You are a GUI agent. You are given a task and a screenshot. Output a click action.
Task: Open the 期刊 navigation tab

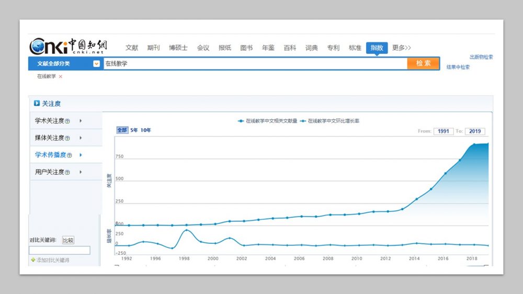(154, 48)
